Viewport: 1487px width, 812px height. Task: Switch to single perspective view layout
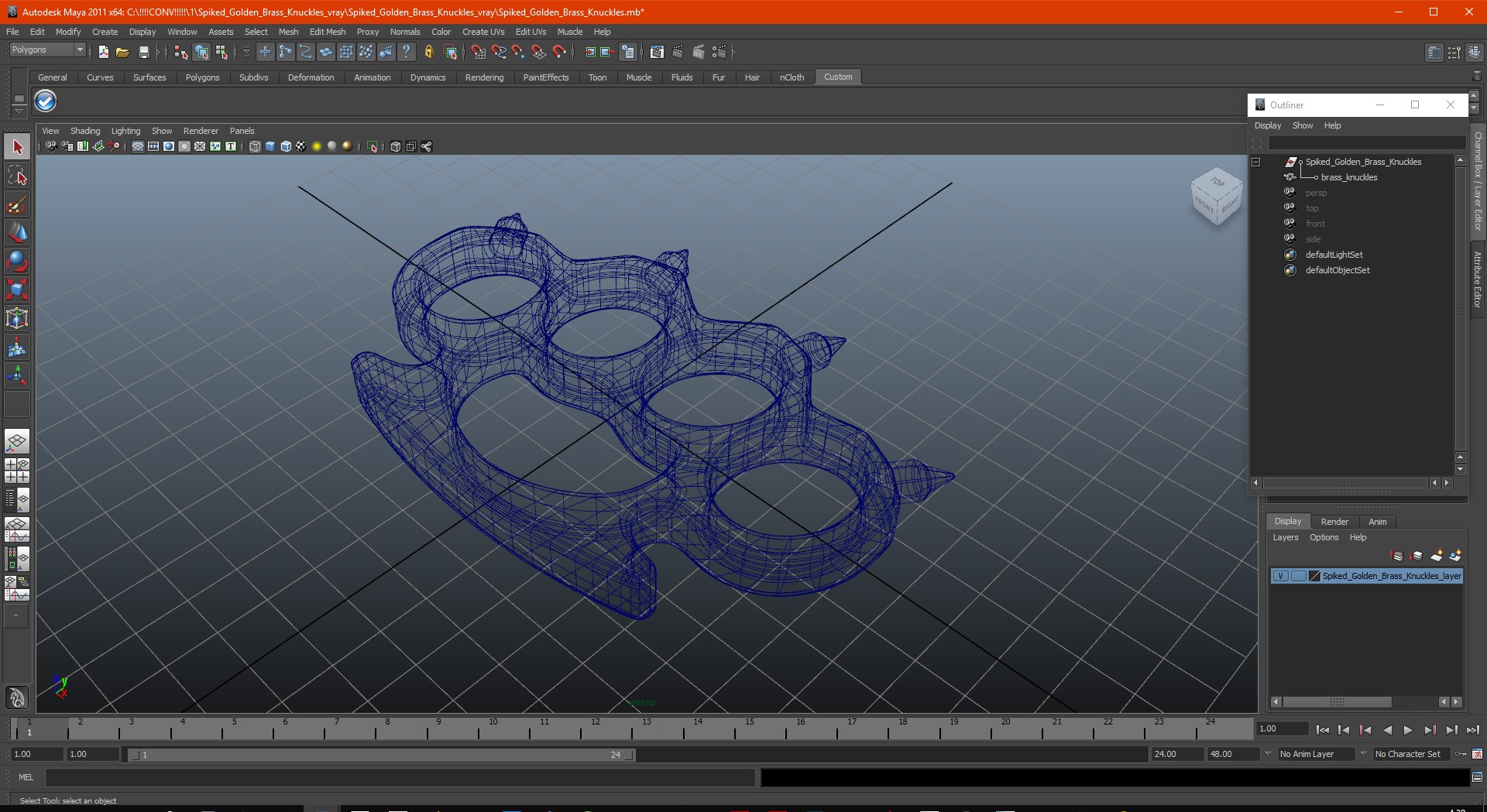pyautogui.click(x=17, y=442)
